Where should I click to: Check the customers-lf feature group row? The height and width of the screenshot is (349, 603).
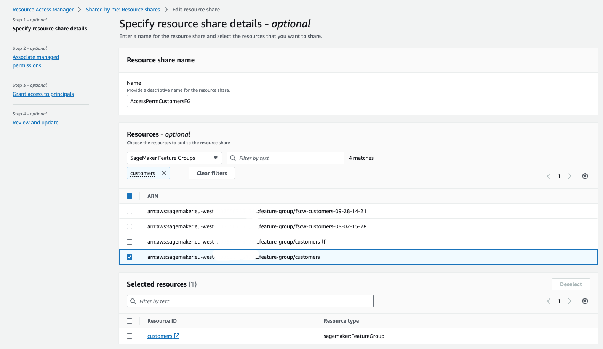pos(130,242)
